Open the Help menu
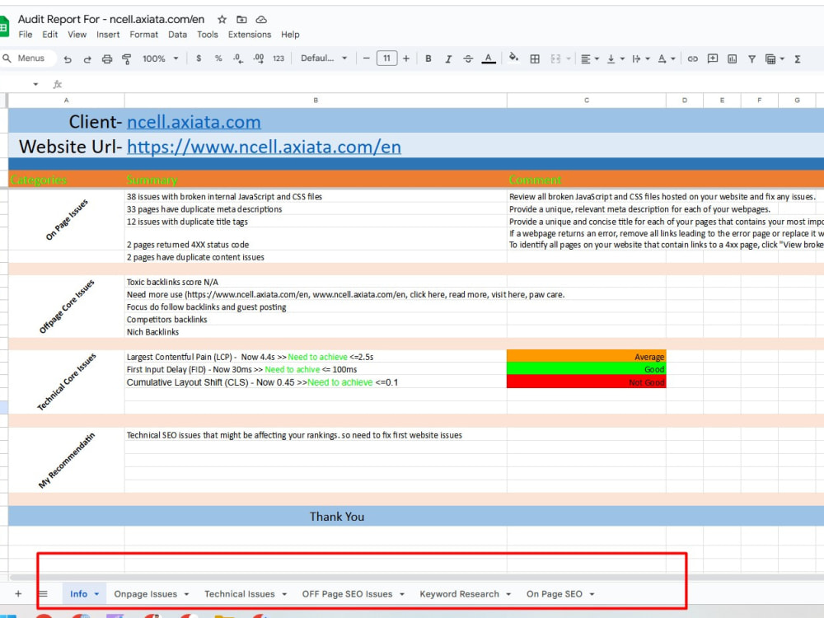Image resolution: width=824 pixels, height=618 pixels. point(290,35)
